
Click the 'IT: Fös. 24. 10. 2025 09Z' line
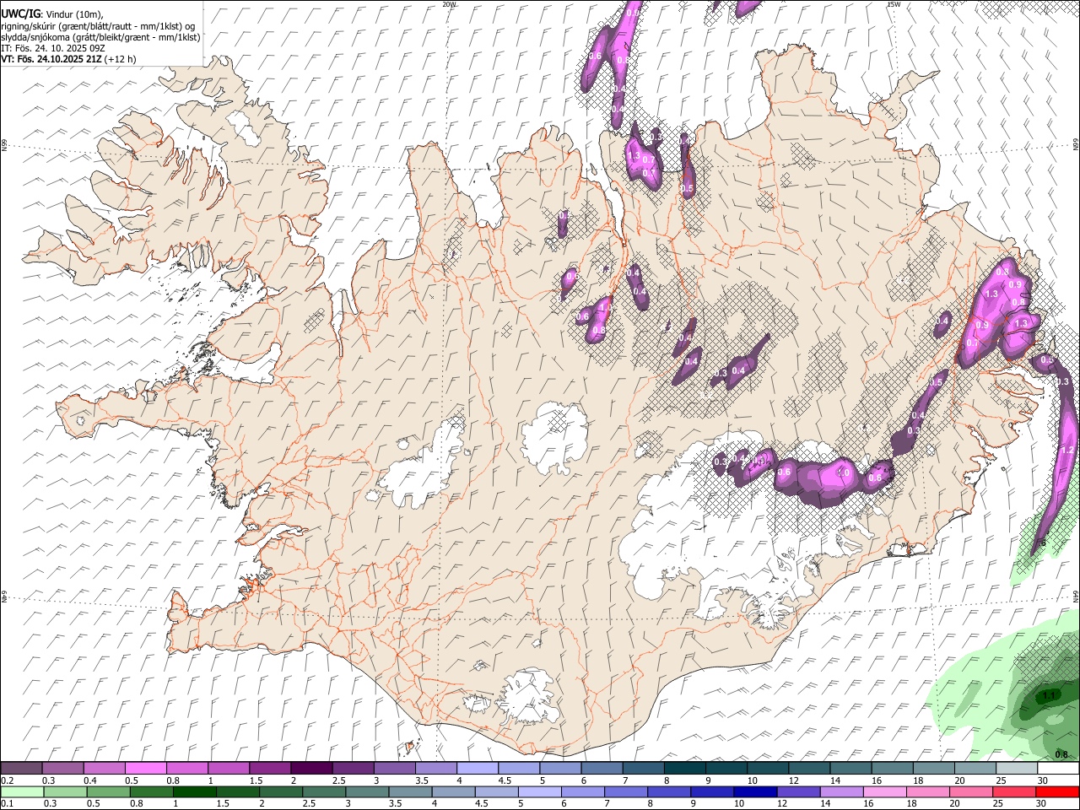click(53, 48)
